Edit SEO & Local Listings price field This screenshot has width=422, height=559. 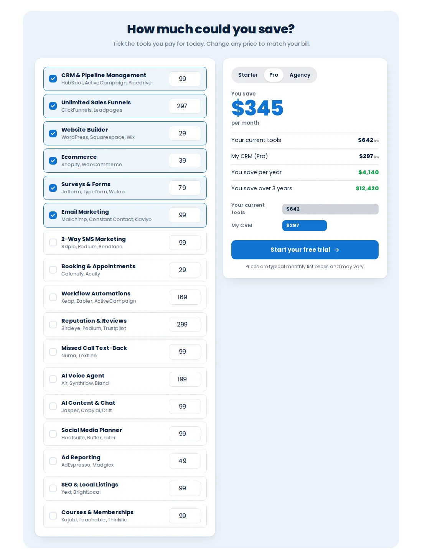point(185,488)
